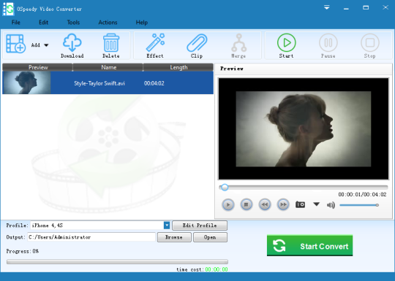Stop the preview playback

coord(247,205)
